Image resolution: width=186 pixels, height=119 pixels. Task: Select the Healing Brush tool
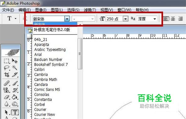(x=7, y=83)
